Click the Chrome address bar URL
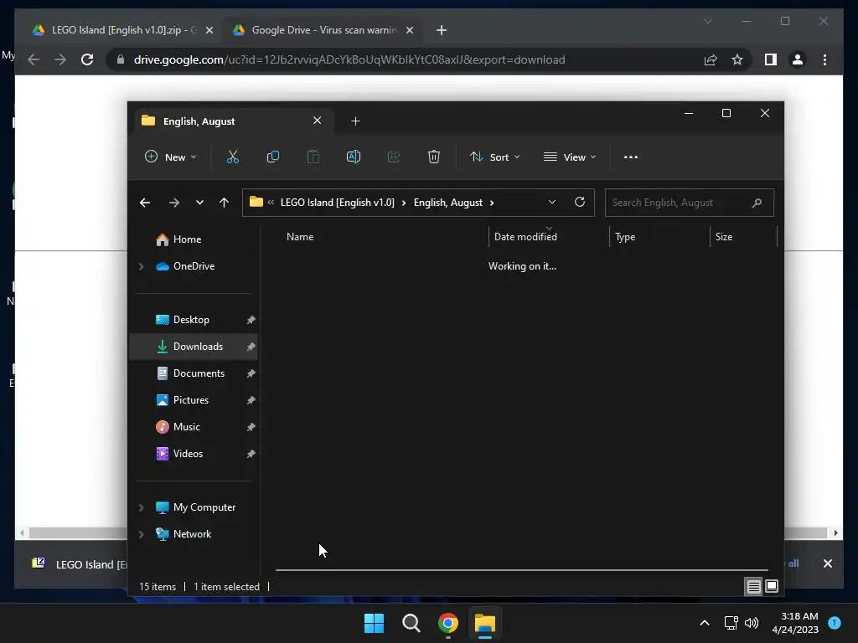 tap(349, 59)
